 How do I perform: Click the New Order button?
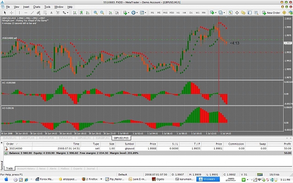pyautogui.click(x=271, y=13)
